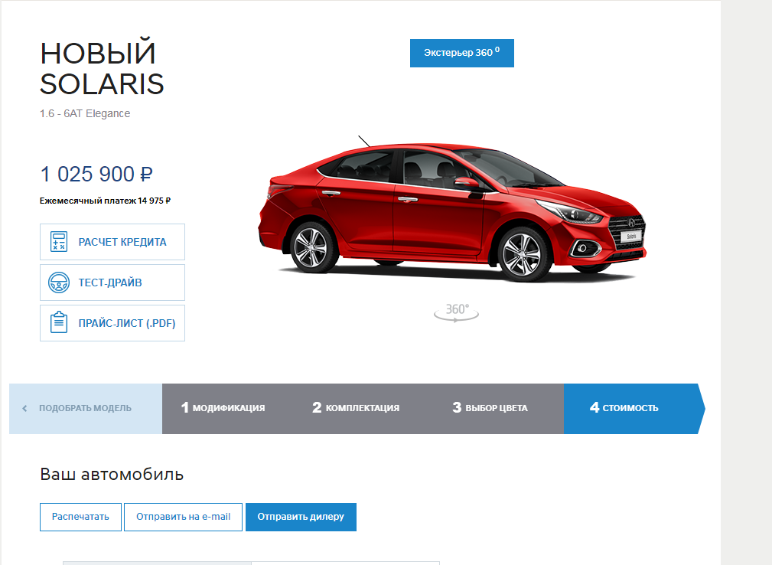Click the Ваш автомобиль heading
The width and height of the screenshot is (772, 565).
click(x=112, y=475)
